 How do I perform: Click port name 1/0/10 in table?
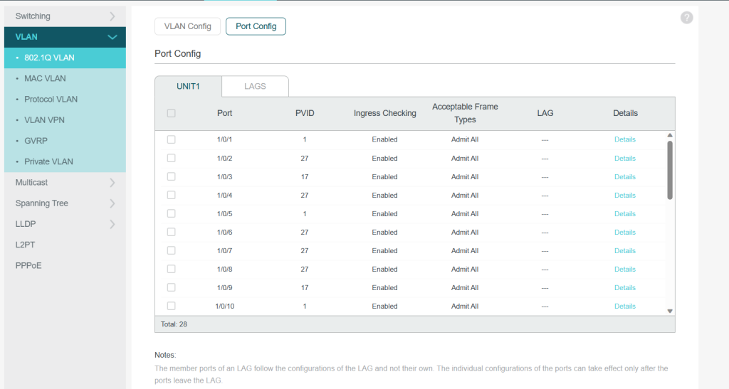[x=224, y=307]
